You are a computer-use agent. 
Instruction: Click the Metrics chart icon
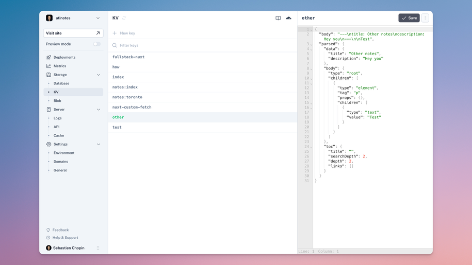(48, 66)
